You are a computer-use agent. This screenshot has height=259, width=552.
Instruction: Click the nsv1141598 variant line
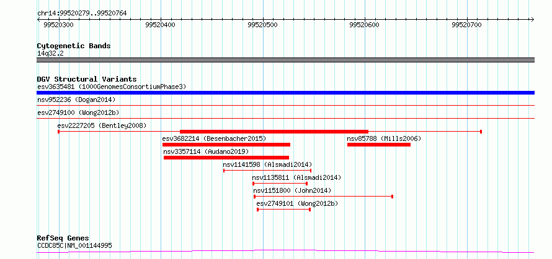coord(267,171)
